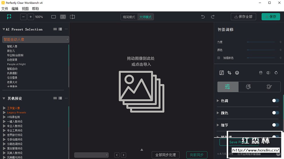Select the compare slider view icon
284x159 pixels.
pos(72,17)
